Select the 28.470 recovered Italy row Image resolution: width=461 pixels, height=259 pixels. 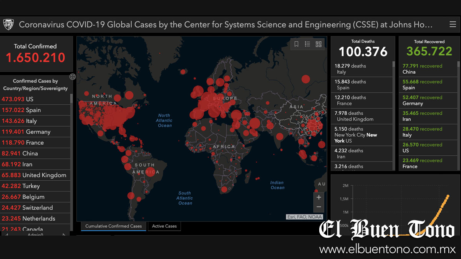coord(427,132)
